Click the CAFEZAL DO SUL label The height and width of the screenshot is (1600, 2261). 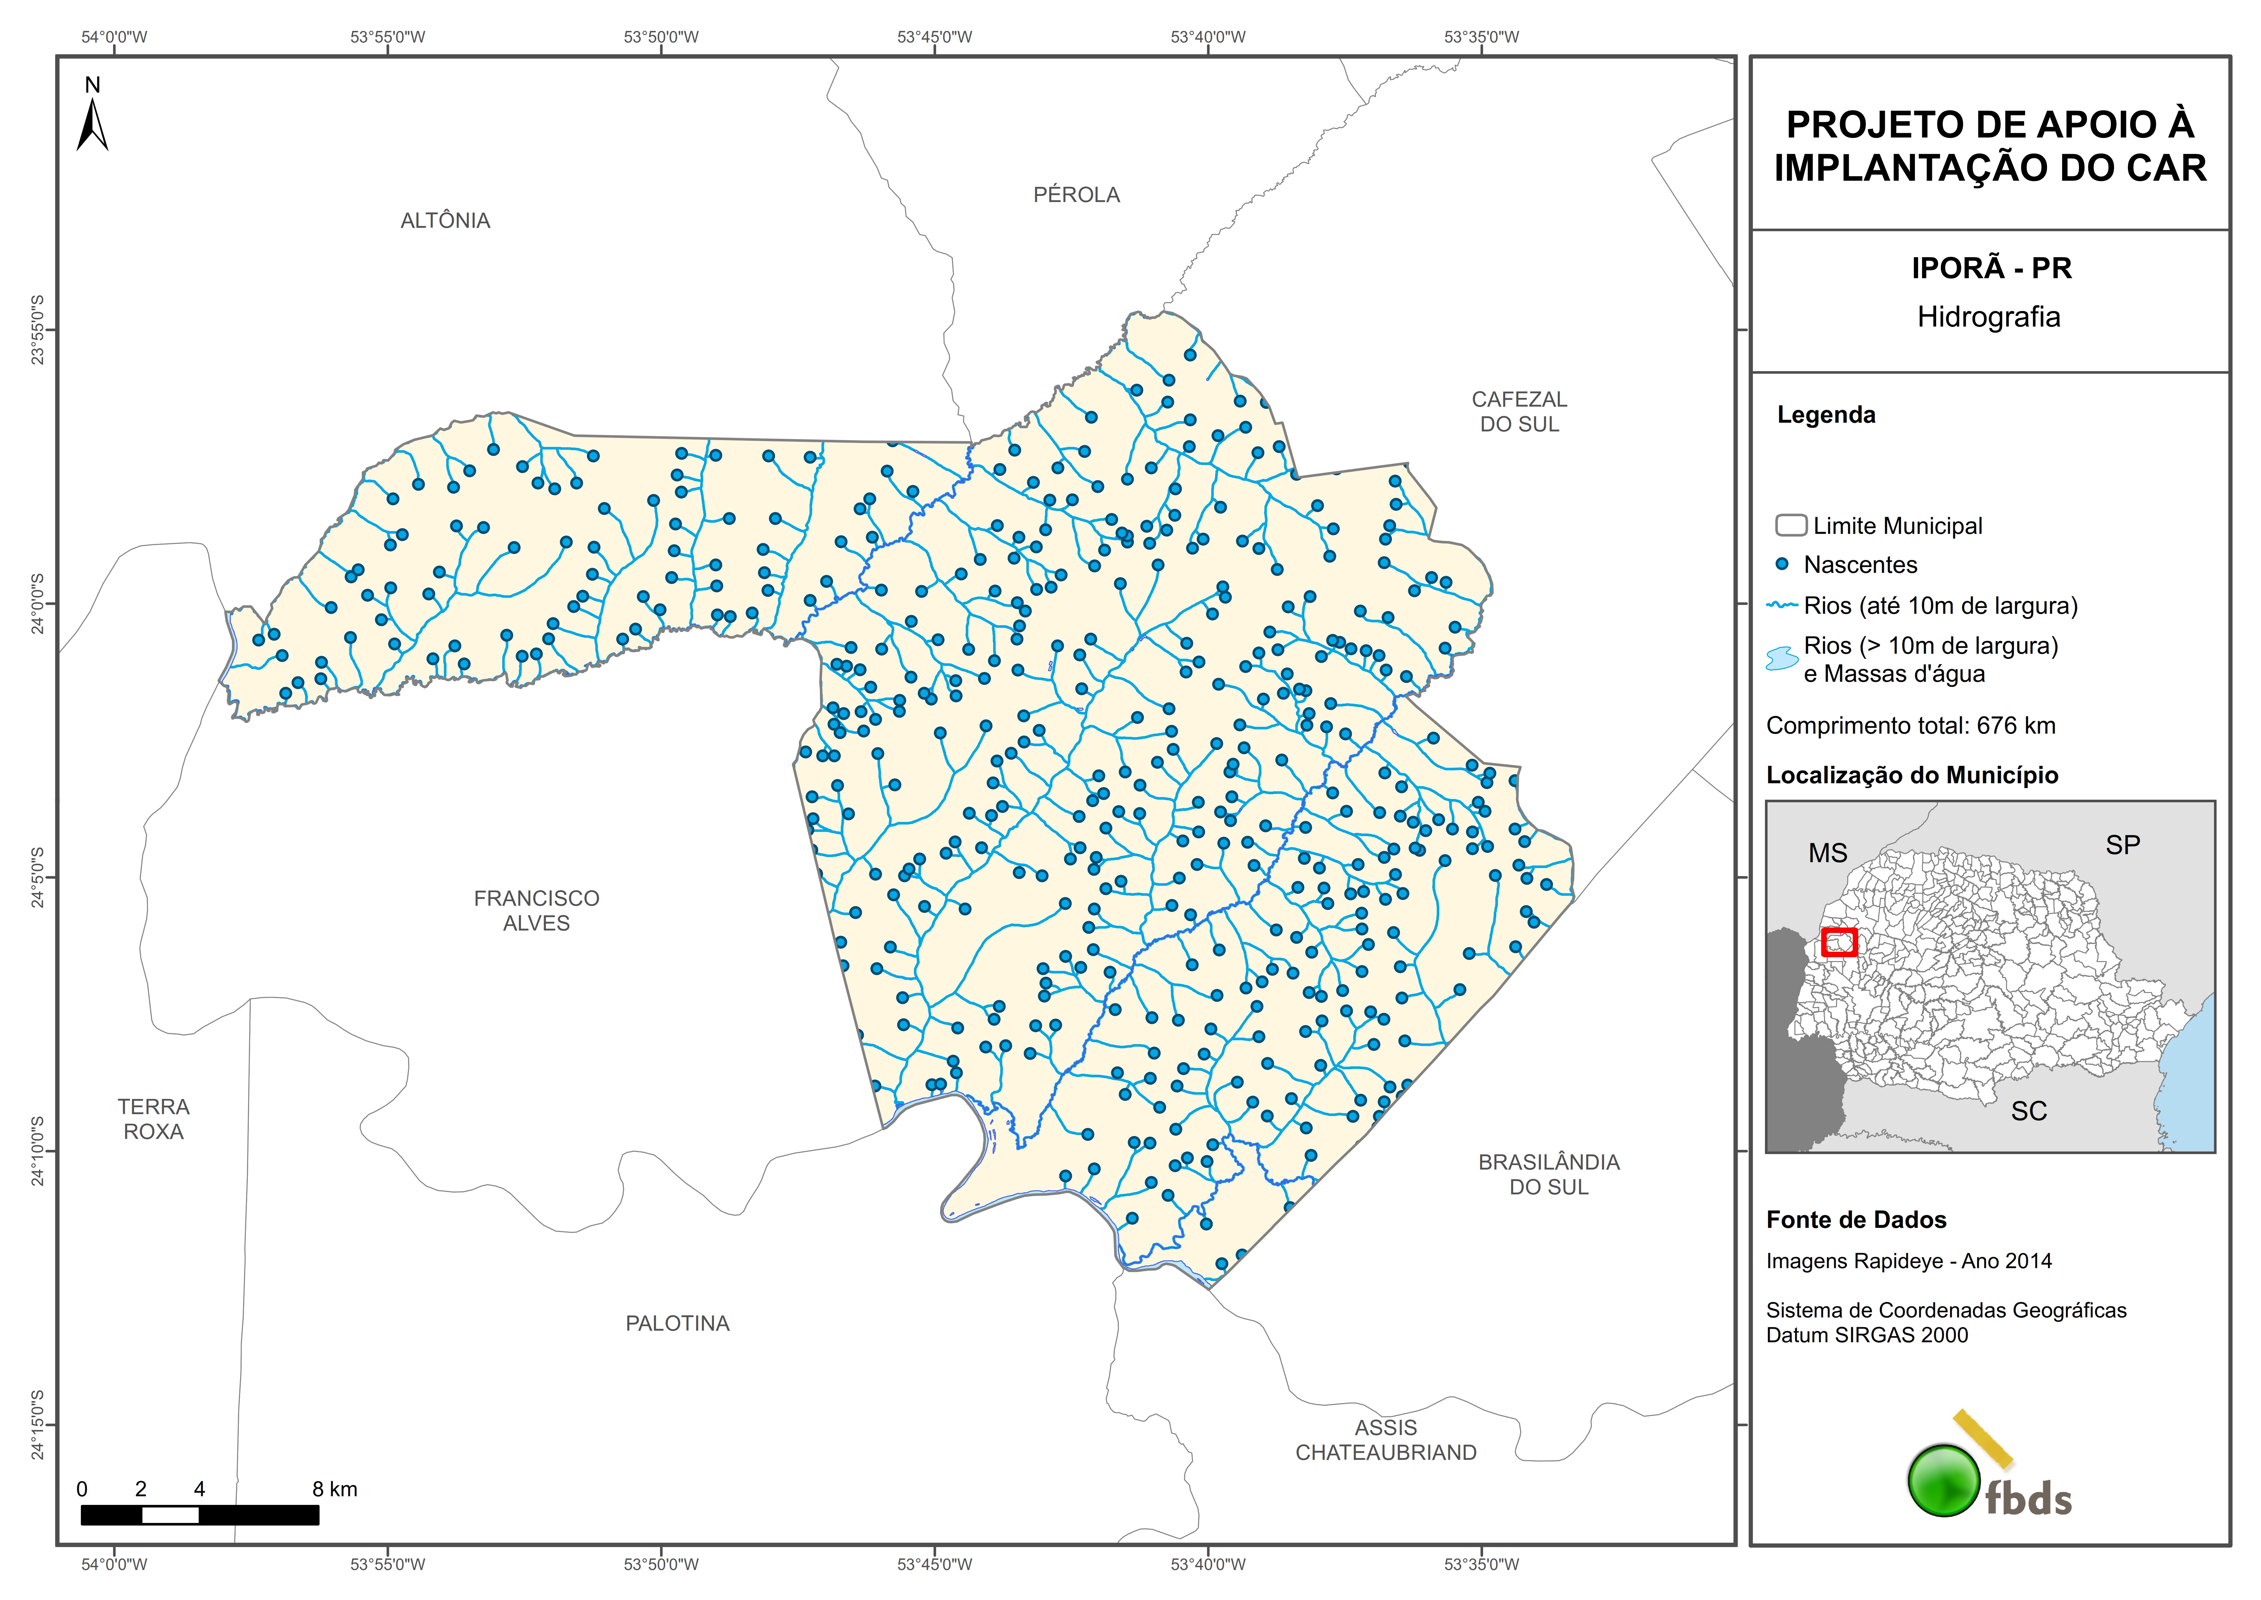[x=1518, y=412]
